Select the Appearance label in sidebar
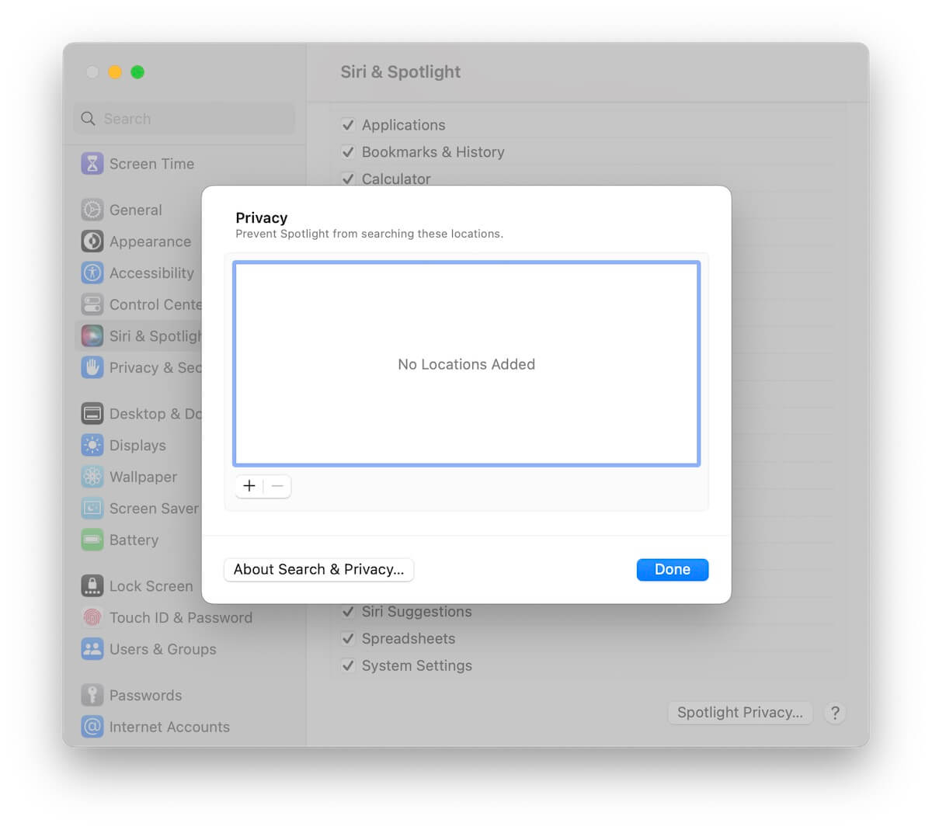 coord(150,241)
